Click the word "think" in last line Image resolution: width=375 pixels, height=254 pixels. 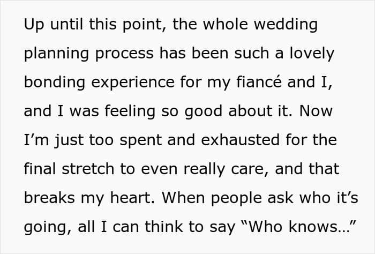coord(164,226)
